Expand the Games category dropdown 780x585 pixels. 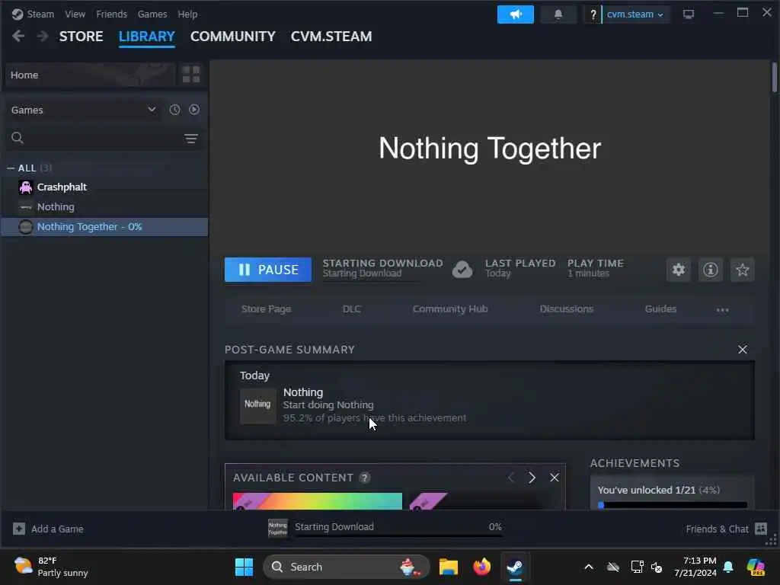point(84,110)
